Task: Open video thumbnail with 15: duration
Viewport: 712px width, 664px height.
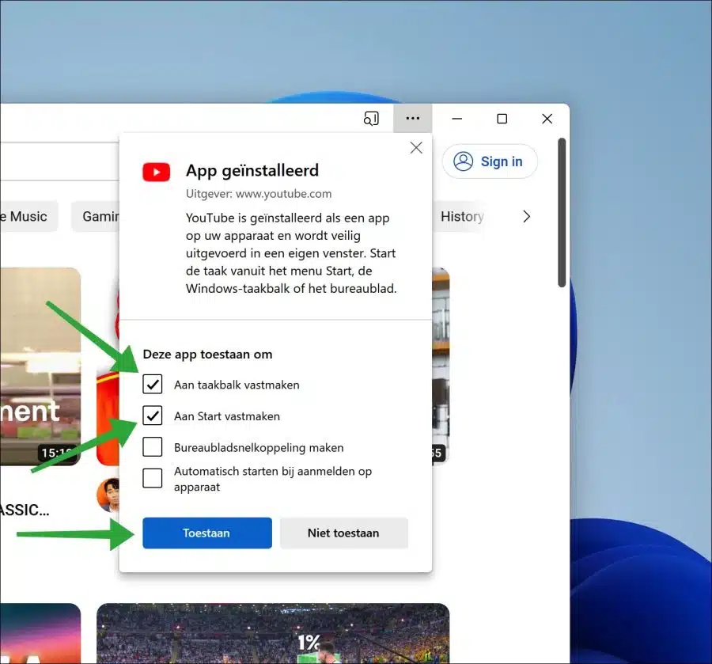Action: point(40,366)
